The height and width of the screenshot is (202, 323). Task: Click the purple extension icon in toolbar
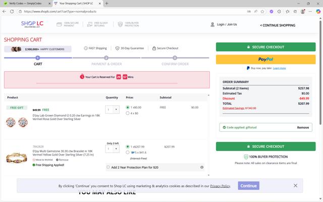pyautogui.click(x=272, y=12)
